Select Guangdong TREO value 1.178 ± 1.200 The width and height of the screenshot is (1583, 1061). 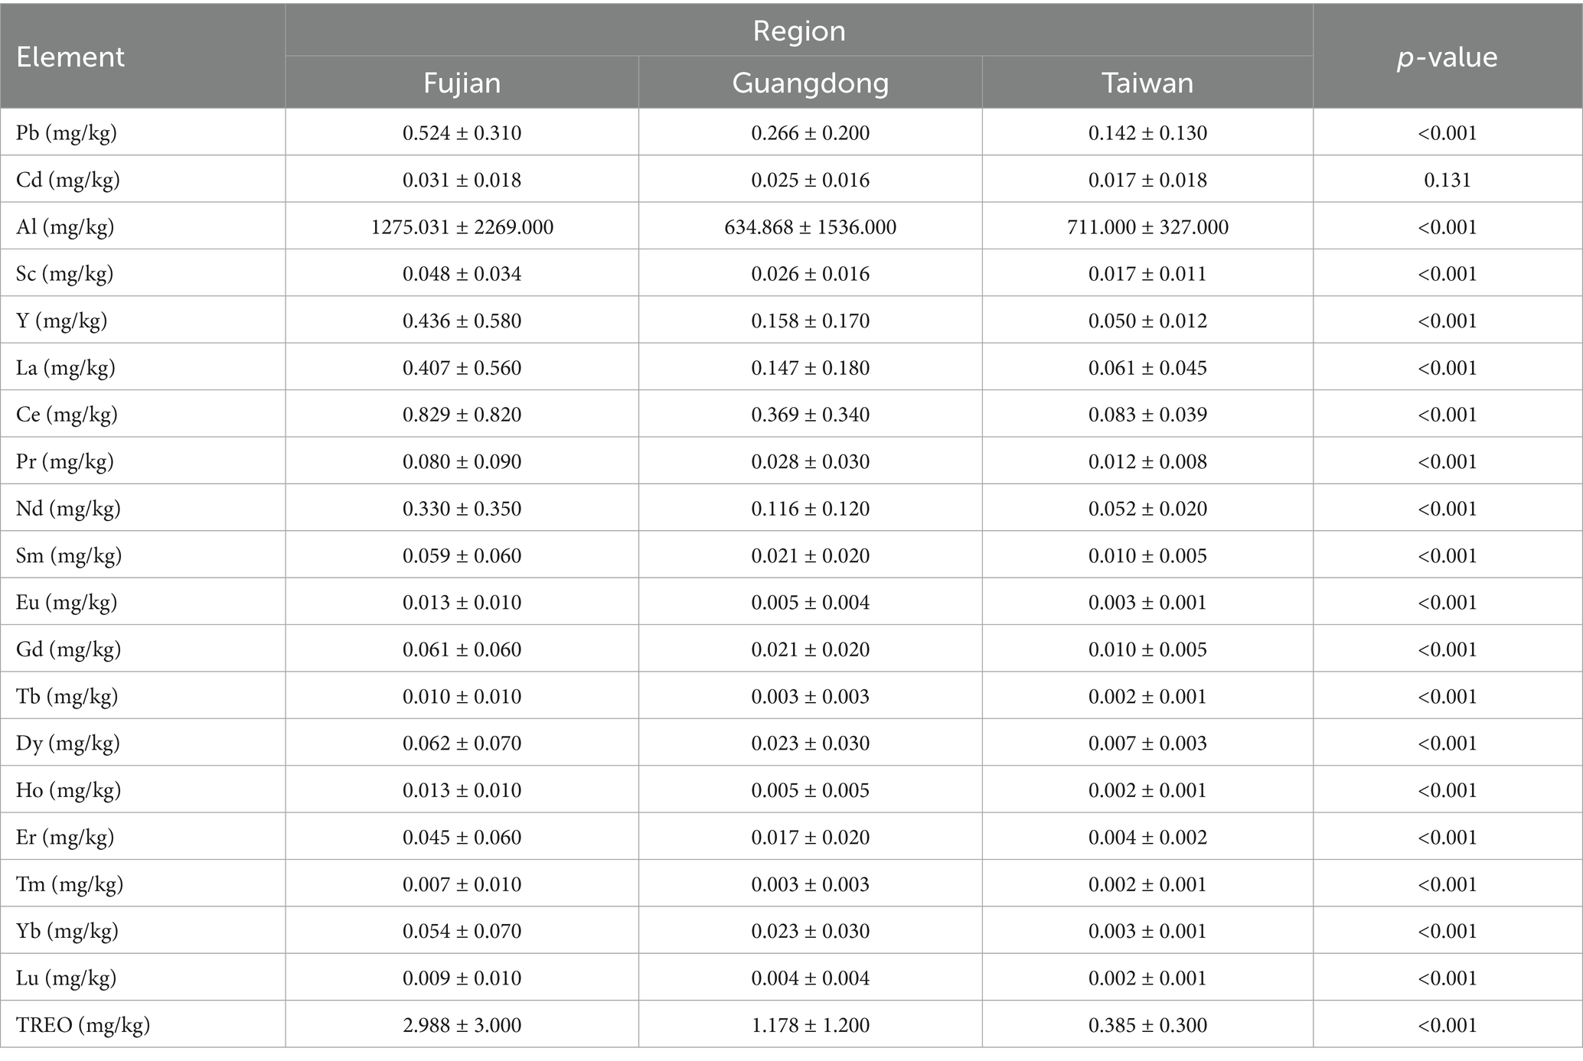tap(810, 1025)
